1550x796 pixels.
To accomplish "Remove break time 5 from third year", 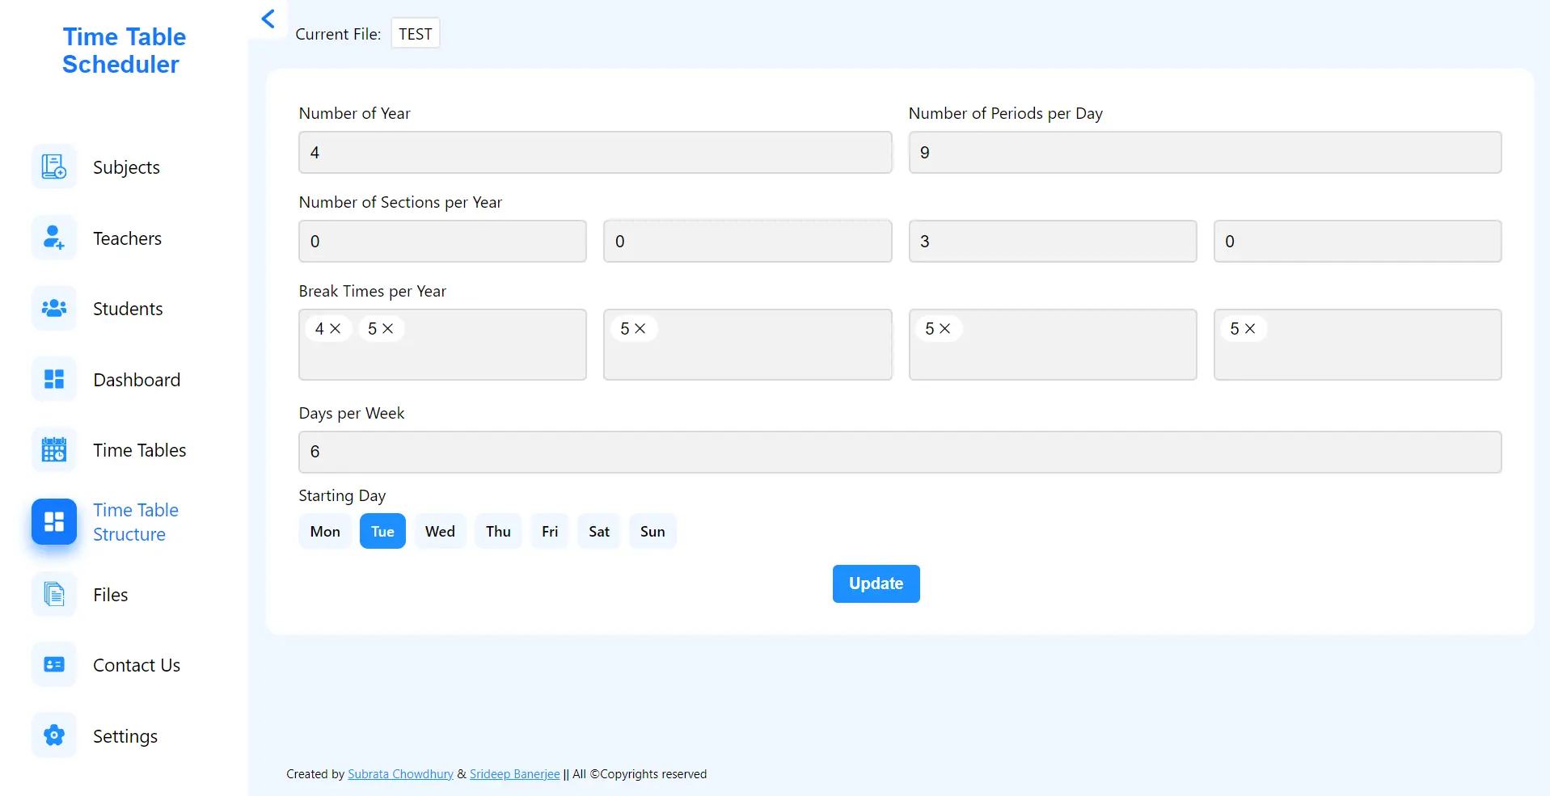I will (x=945, y=329).
